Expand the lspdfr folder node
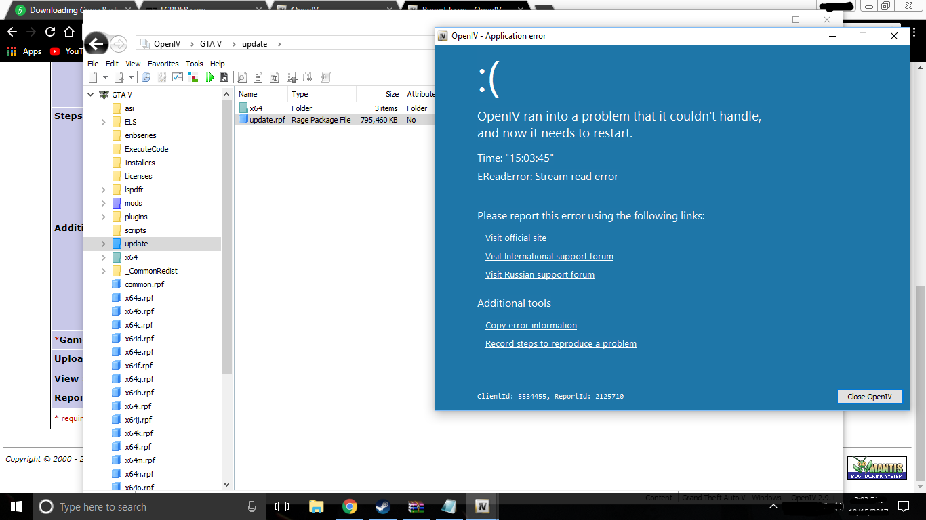Screen dimensions: 926x520 (104, 190)
